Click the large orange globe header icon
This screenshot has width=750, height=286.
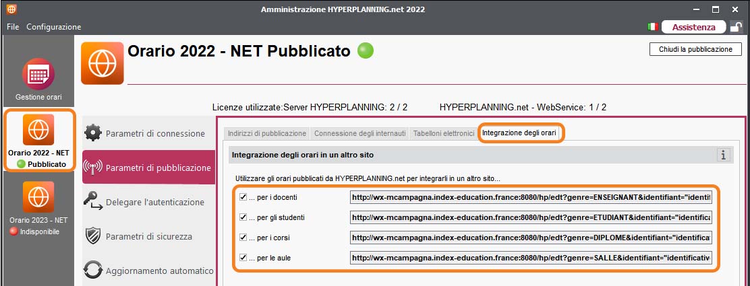coord(103,63)
